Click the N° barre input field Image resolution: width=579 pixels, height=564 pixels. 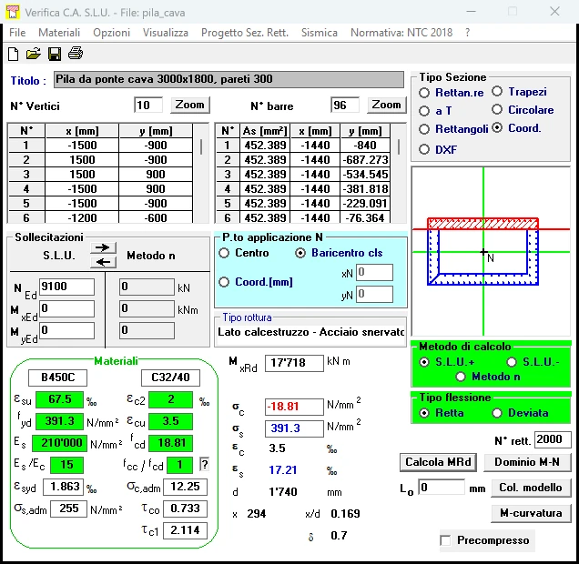[344, 106]
